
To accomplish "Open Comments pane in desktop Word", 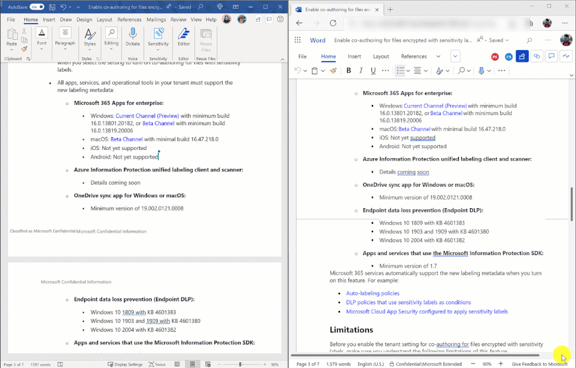I will coord(269,20).
